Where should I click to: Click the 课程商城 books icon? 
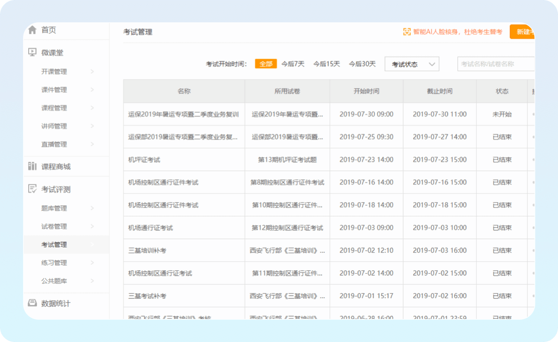tap(32, 166)
